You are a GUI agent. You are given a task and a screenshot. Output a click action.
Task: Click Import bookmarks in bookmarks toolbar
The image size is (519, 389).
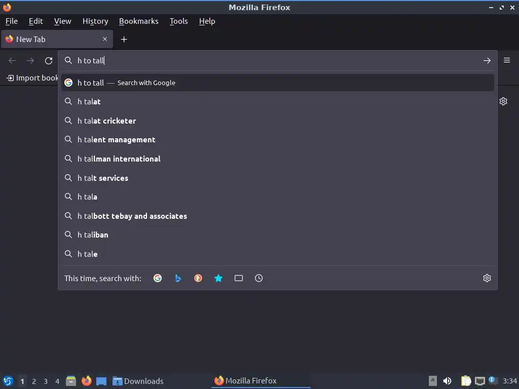pos(32,78)
